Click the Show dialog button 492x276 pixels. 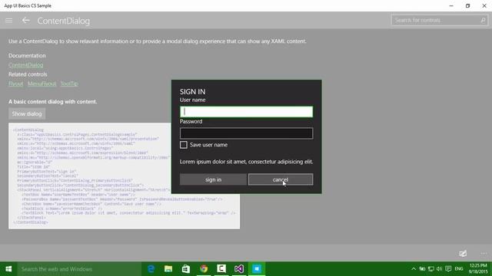point(27,114)
